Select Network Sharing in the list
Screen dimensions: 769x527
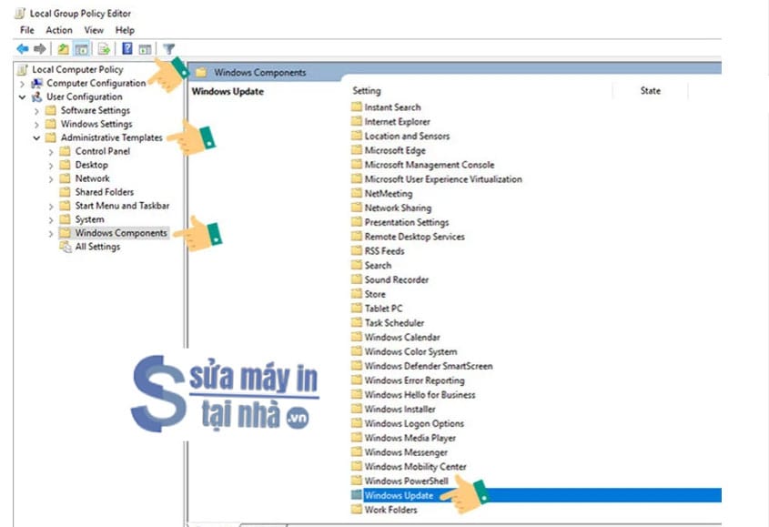coord(398,208)
